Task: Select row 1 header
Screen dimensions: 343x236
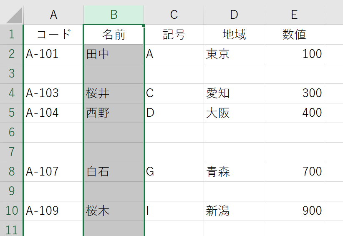Action: click(x=11, y=35)
